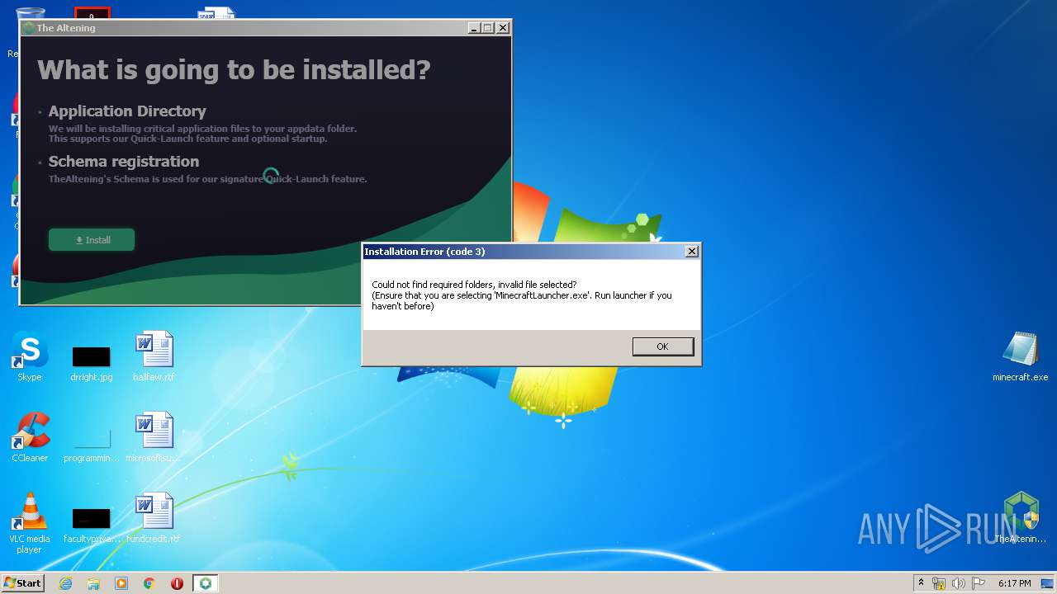Minimize The Altening window
This screenshot has height=594, width=1057.
coord(473,27)
